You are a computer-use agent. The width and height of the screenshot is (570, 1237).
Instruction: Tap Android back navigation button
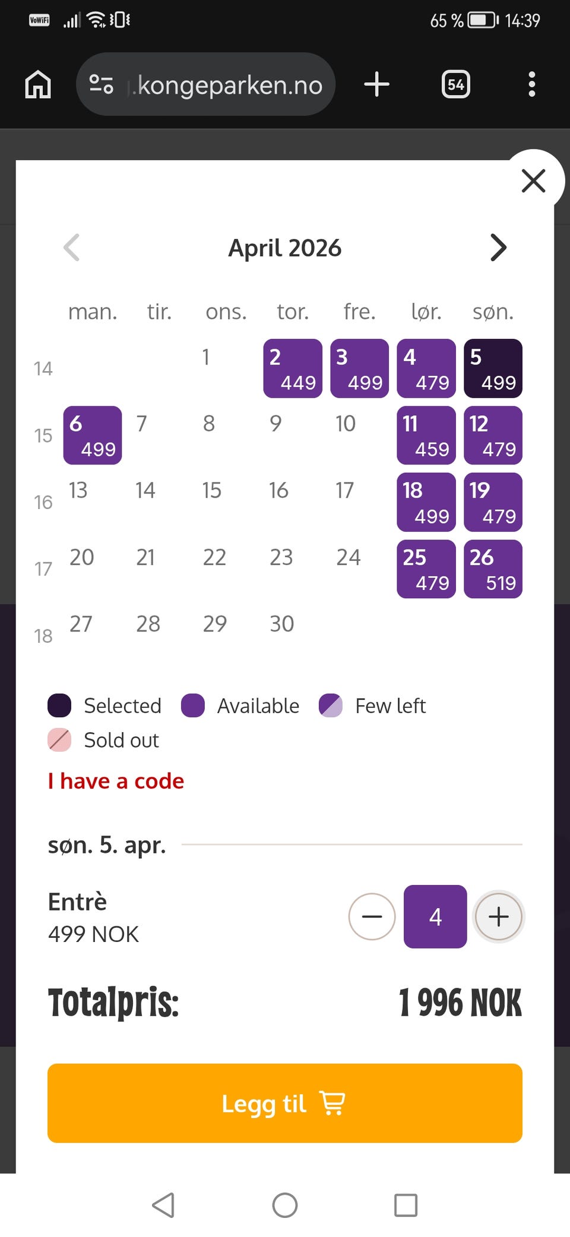pos(163,1205)
